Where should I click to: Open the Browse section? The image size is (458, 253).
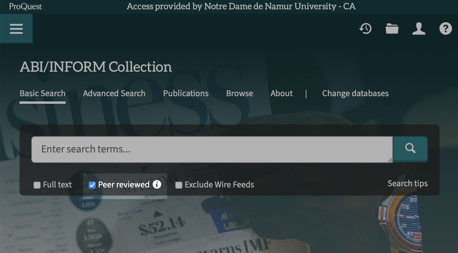[x=240, y=93]
